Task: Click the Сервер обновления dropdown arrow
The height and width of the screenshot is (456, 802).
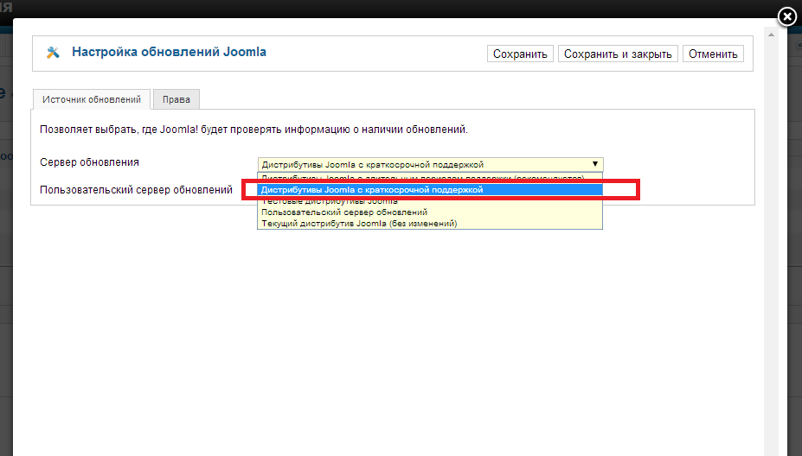Action: 594,164
